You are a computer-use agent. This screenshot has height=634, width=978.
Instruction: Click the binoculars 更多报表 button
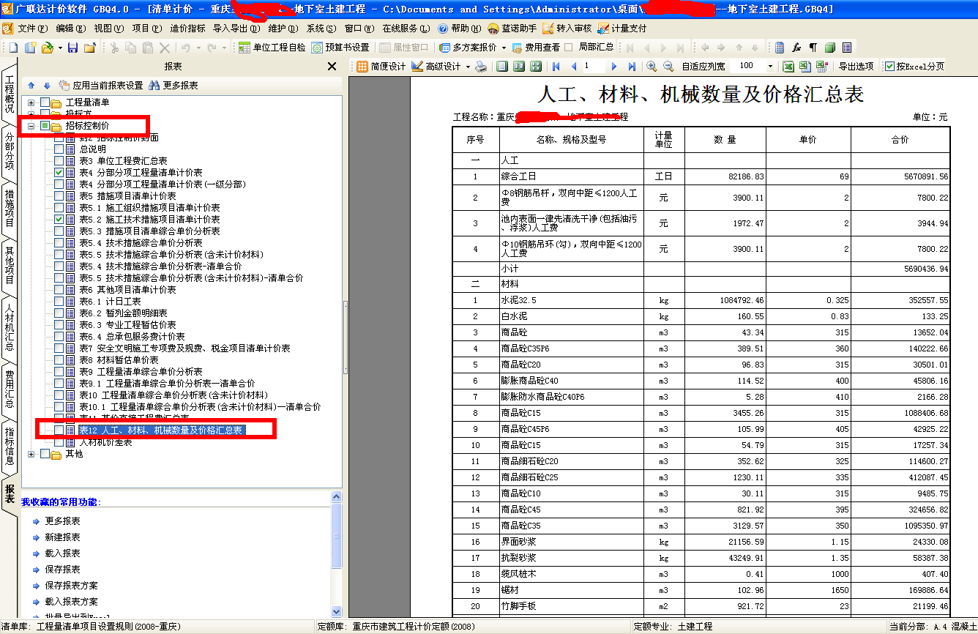(173, 85)
